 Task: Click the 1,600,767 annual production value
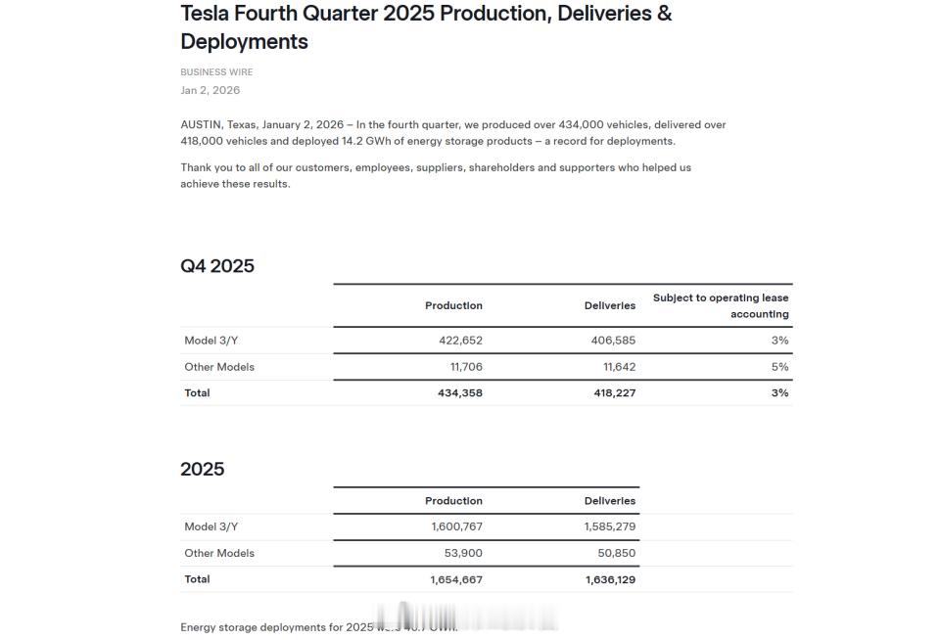click(x=456, y=526)
